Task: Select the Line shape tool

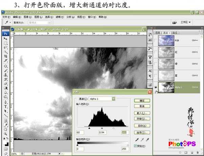Action: (5, 115)
